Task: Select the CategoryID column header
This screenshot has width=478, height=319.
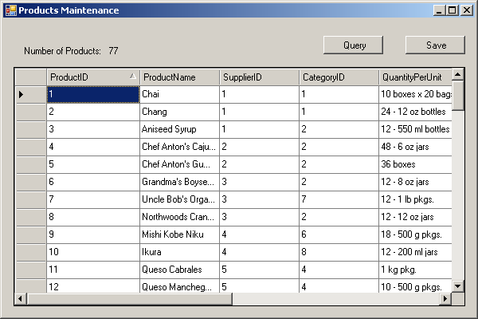Action: click(339, 77)
